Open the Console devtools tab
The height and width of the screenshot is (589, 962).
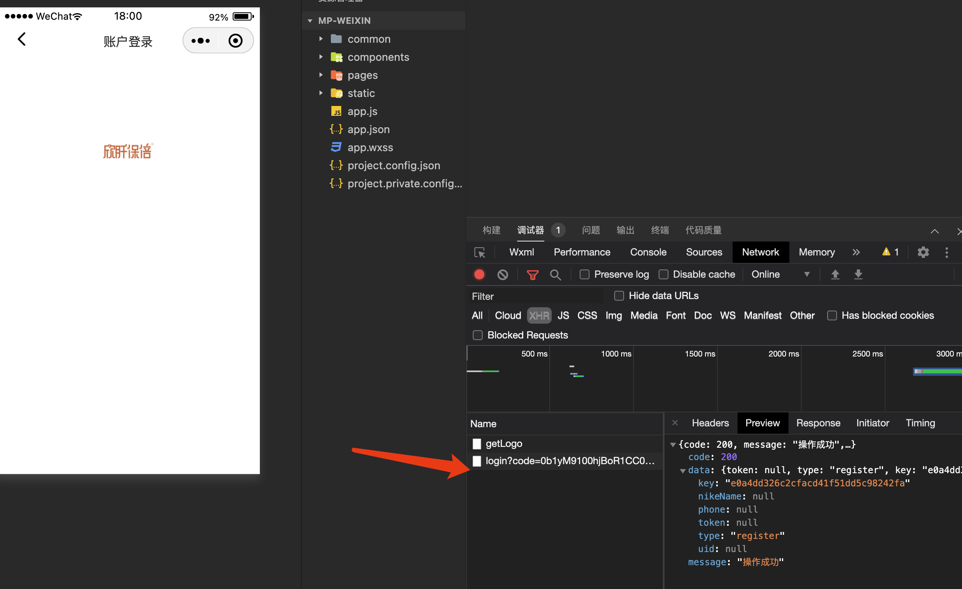click(x=648, y=252)
